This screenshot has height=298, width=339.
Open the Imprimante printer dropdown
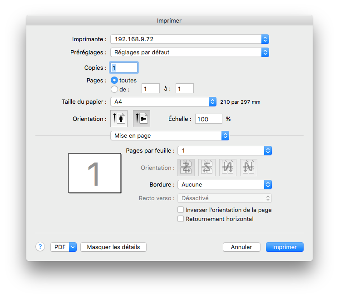(x=190, y=39)
